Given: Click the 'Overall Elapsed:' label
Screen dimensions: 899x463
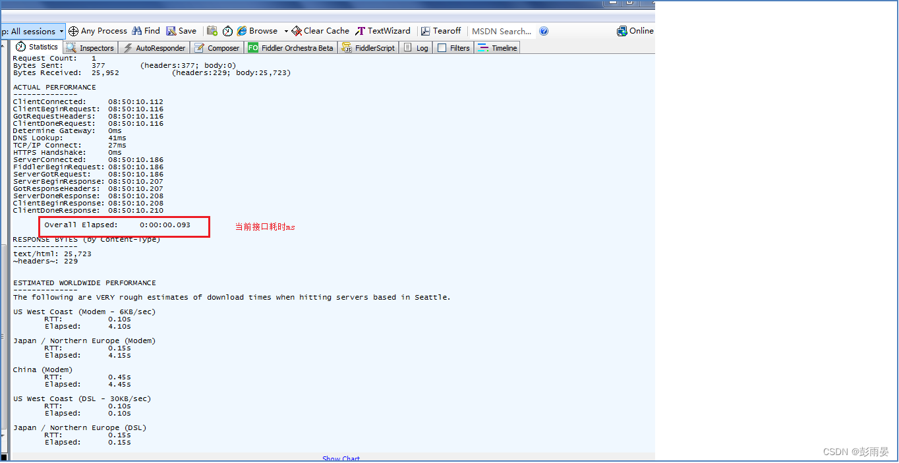Looking at the screenshot, I should [81, 225].
